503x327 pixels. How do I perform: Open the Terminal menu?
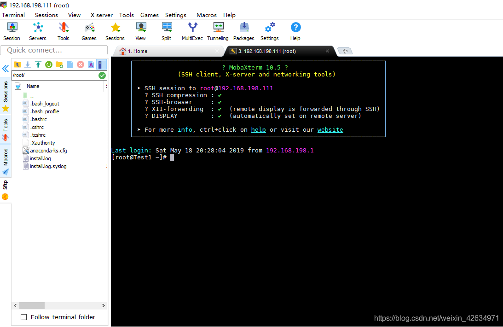coord(13,15)
